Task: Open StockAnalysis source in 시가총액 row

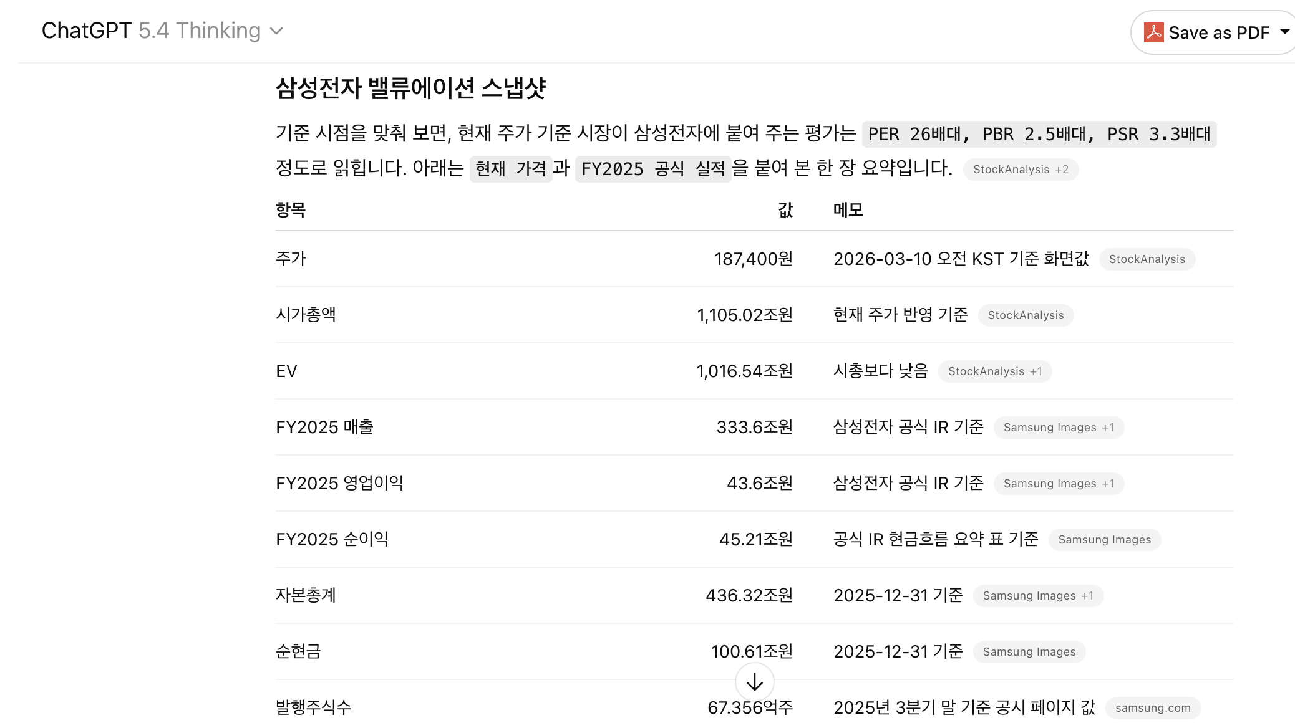Action: tap(1026, 315)
